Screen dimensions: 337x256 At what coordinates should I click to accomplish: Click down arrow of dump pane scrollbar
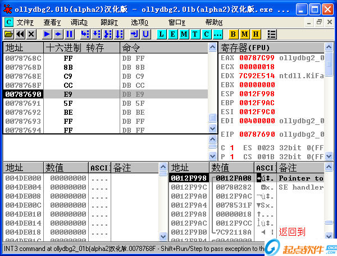point(163,237)
